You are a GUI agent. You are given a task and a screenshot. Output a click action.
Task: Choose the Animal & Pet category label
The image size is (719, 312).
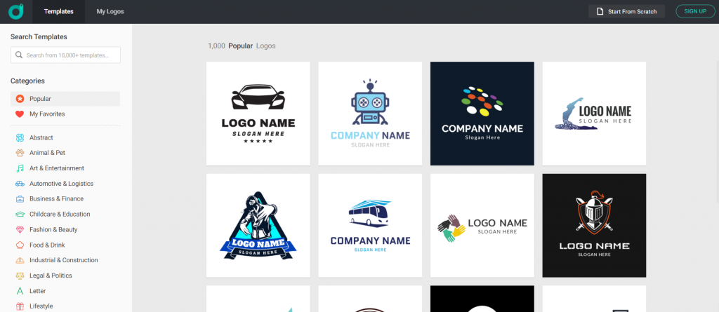[x=47, y=153]
